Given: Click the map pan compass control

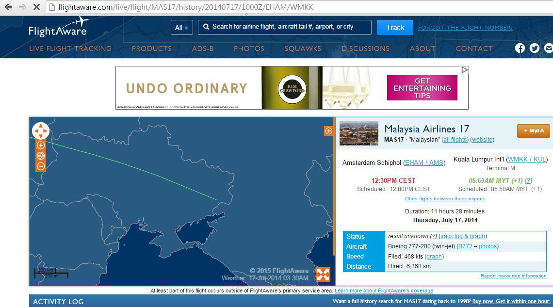Looking at the screenshot, I should point(41,131).
